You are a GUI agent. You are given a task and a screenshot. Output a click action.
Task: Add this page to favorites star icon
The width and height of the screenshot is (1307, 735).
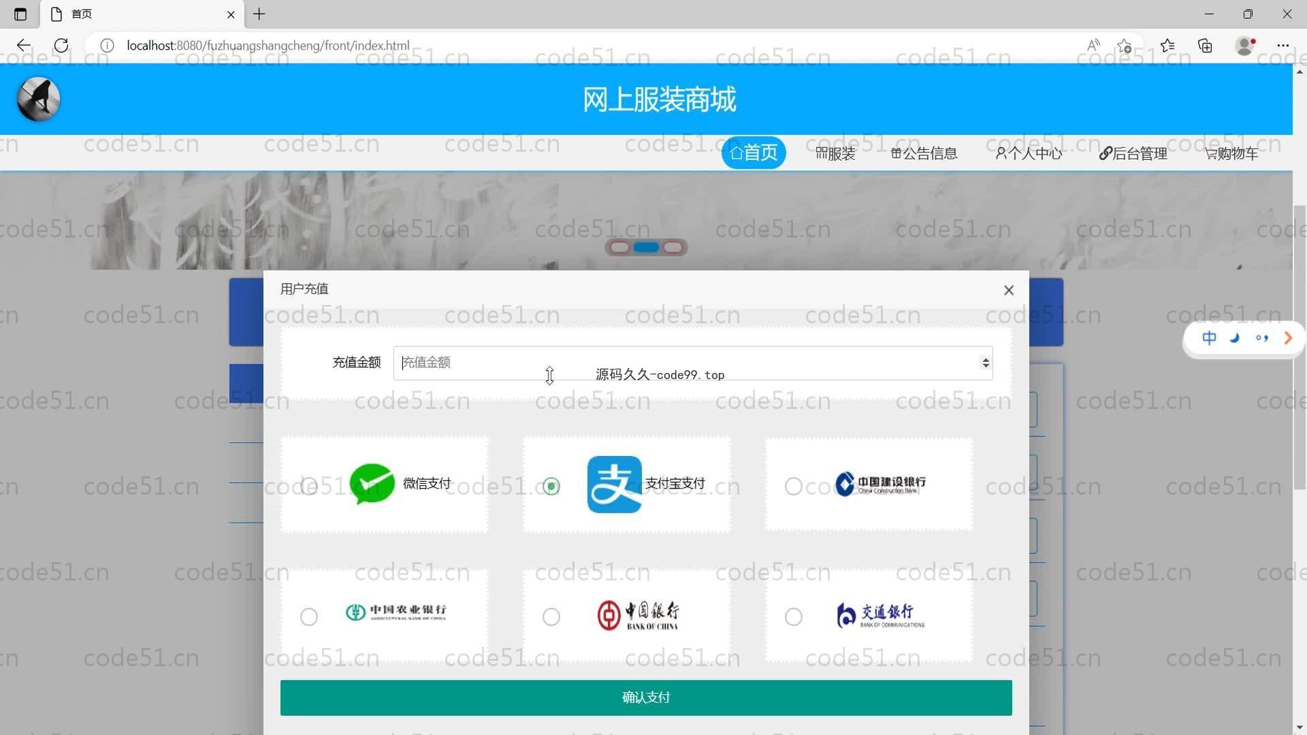[x=1125, y=46]
